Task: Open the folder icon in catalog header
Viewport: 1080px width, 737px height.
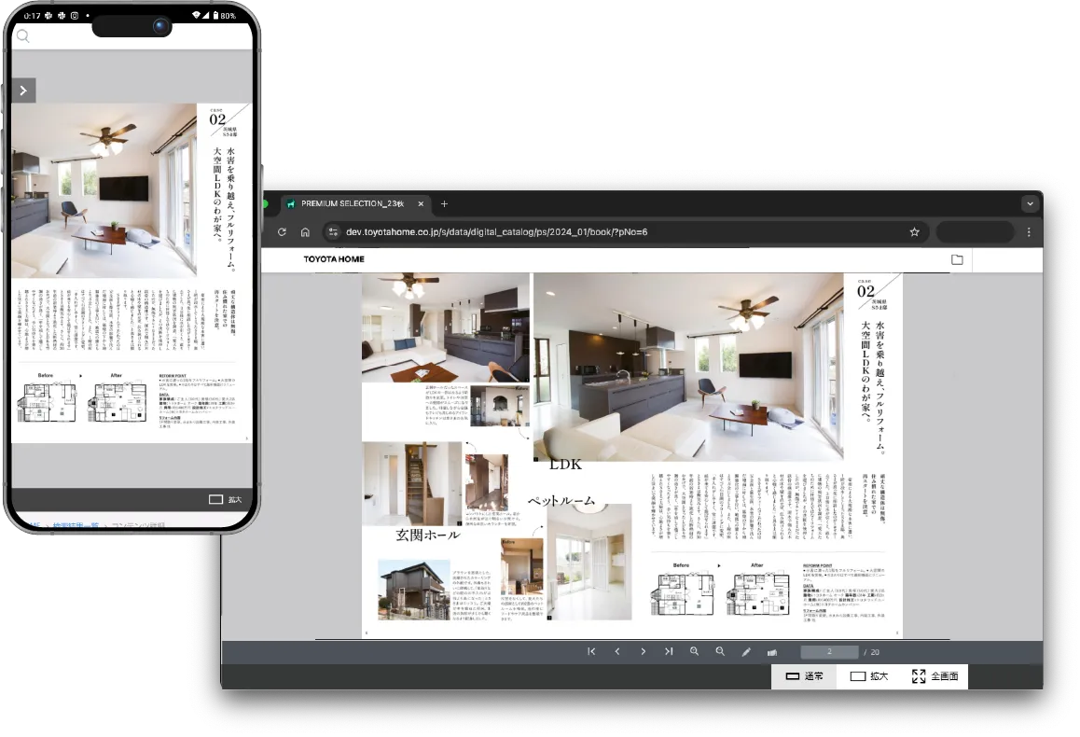Action: pos(957,259)
